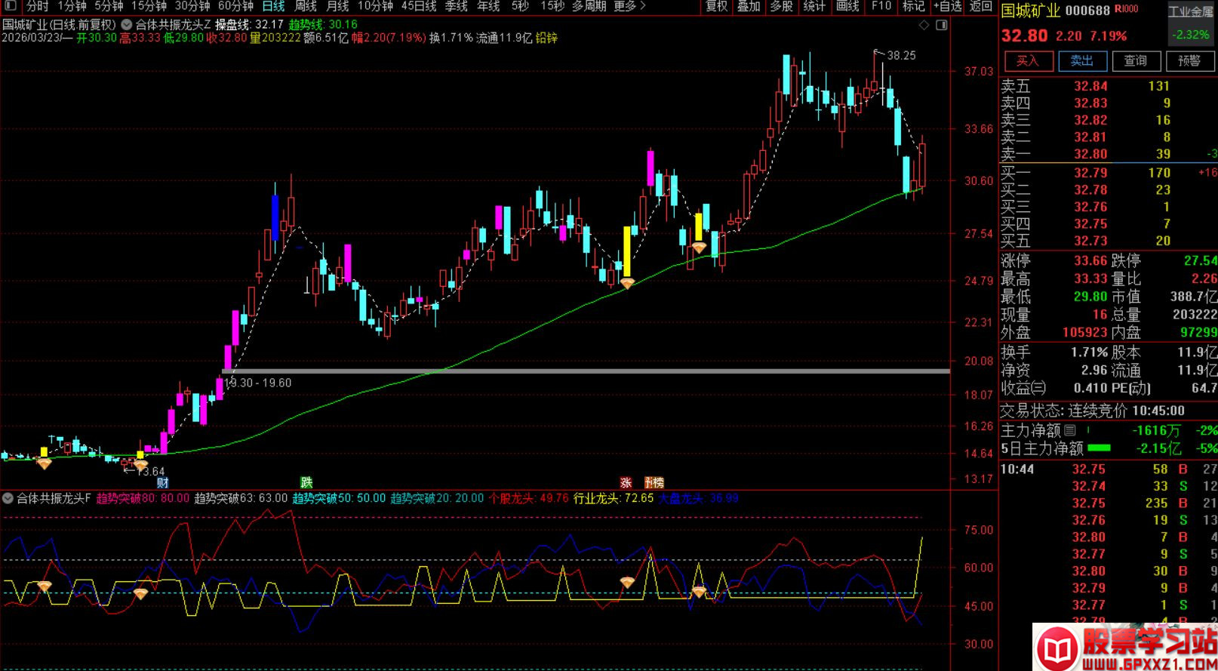Viewport: 1218px width, 671px height.
Task: Click the 涨停 33.66 value
Action: click(x=1090, y=260)
